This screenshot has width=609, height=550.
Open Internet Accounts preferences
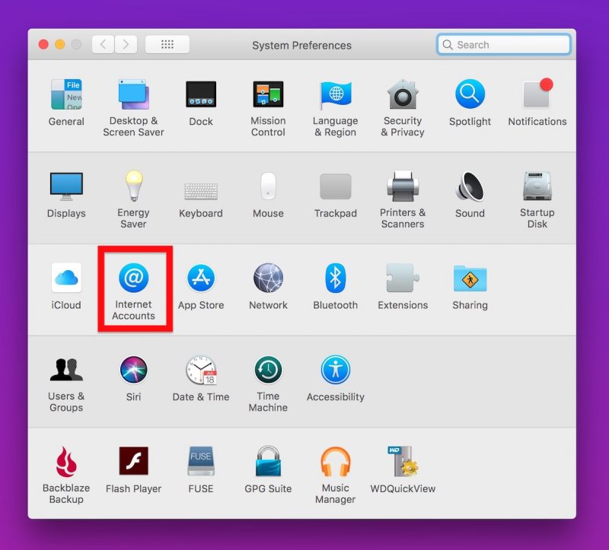click(x=134, y=278)
